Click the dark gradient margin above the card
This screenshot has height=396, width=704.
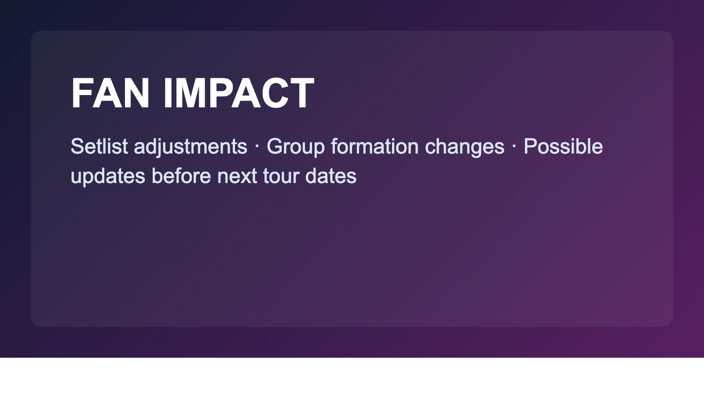coord(352,15)
